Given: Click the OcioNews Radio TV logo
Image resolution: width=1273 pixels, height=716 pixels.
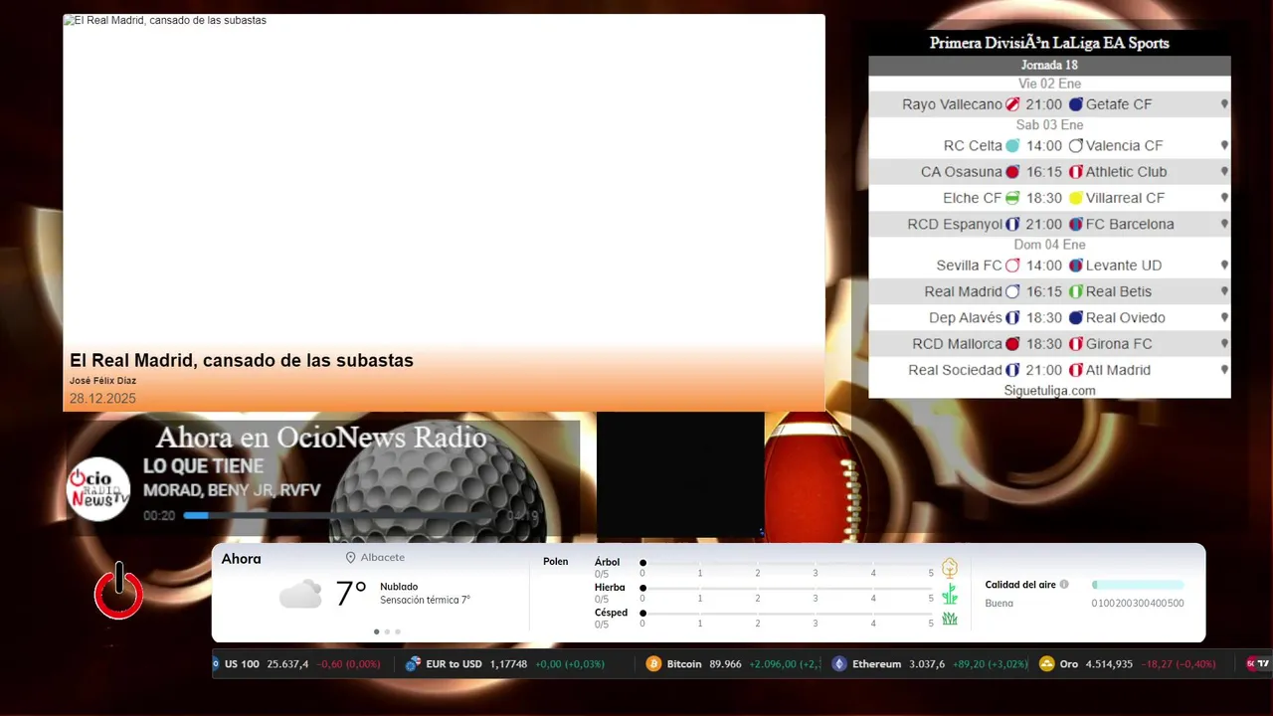Looking at the screenshot, I should (x=98, y=489).
